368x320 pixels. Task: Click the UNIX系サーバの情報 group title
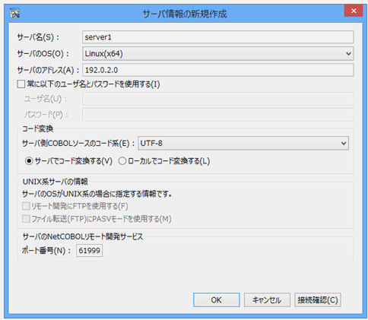coord(56,182)
